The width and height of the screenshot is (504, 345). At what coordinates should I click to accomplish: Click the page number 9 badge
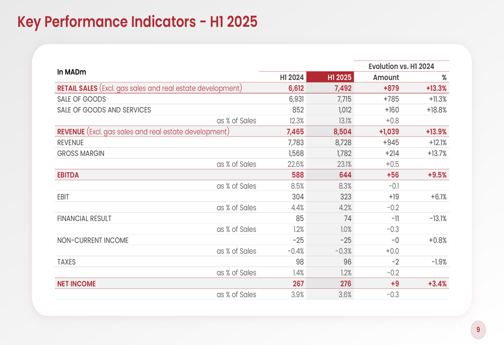(478, 330)
